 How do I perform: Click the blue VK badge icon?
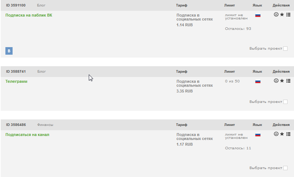click(x=9, y=51)
